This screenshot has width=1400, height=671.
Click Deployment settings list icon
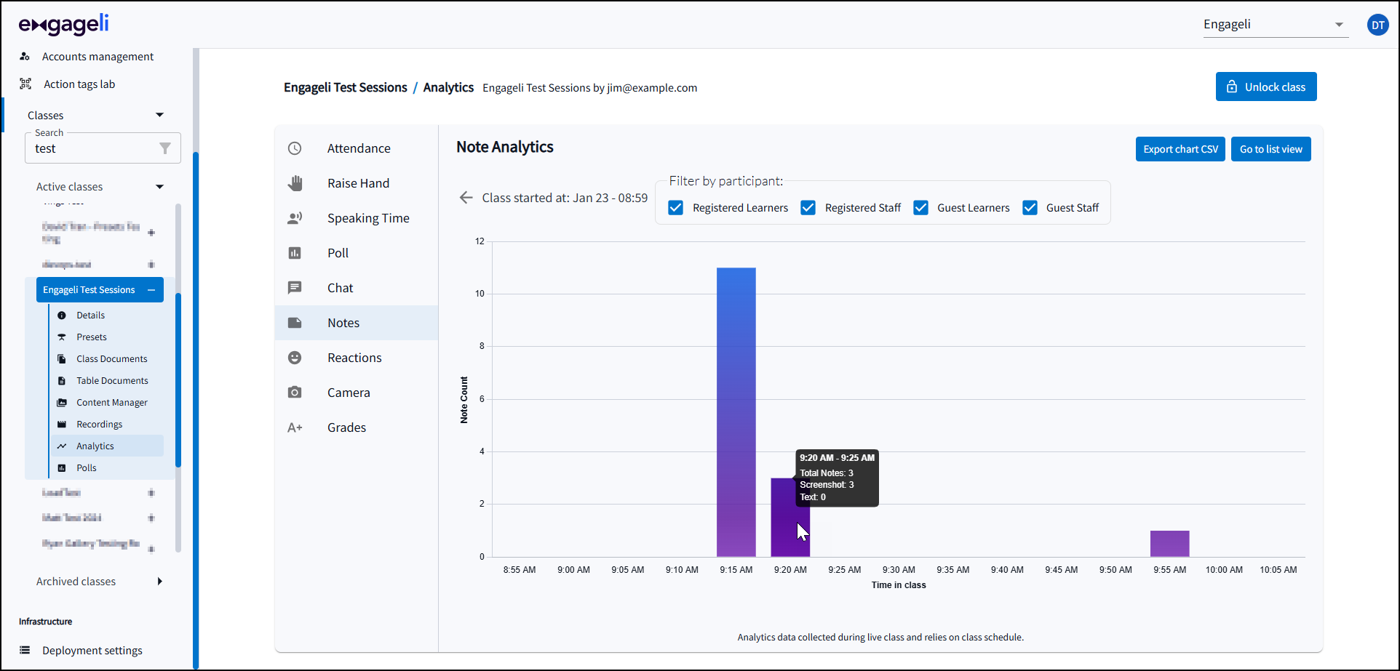(25, 650)
